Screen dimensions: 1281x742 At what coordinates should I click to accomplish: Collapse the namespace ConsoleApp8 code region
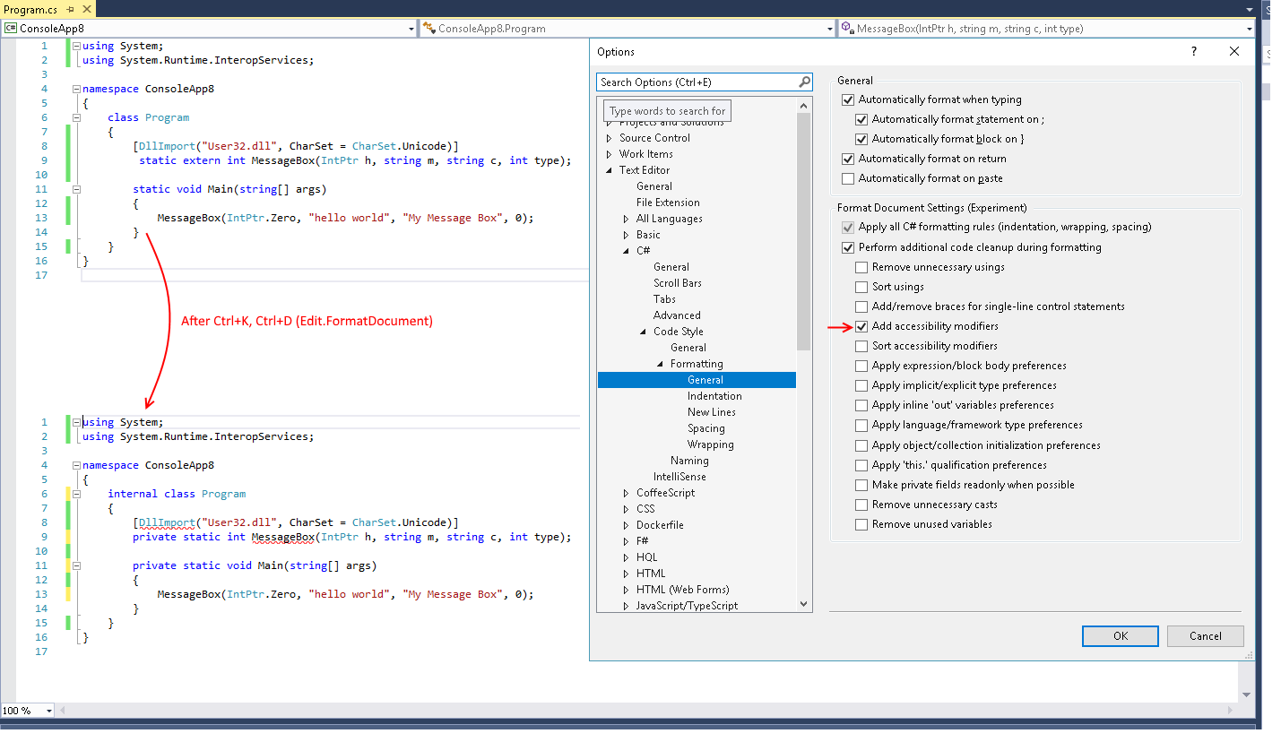[77, 88]
